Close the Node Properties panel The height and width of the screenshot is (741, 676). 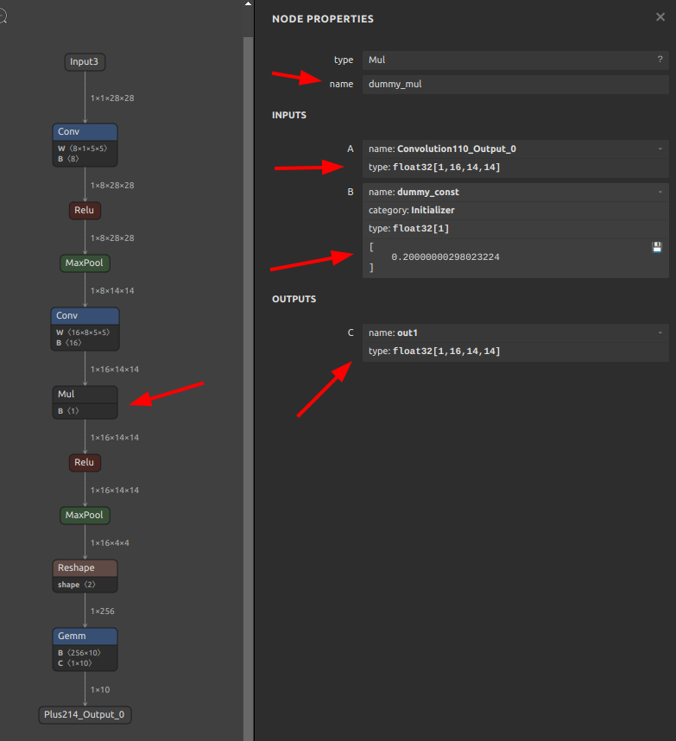(660, 16)
